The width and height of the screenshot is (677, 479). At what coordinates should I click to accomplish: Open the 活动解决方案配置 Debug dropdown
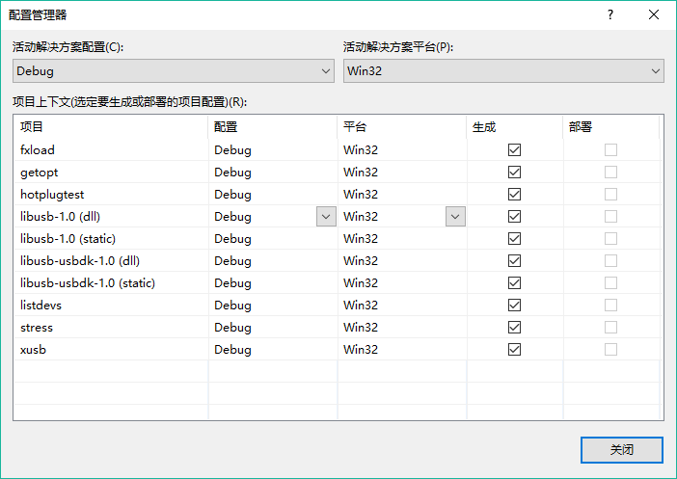(174, 70)
